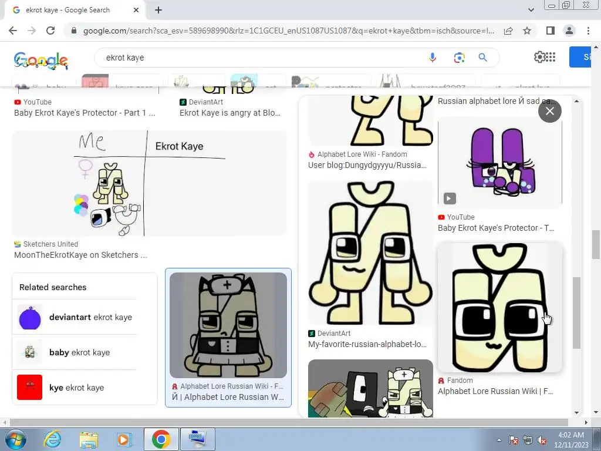Open the nurse-hat Й Alphabet Lore thumbnail

(x=228, y=325)
